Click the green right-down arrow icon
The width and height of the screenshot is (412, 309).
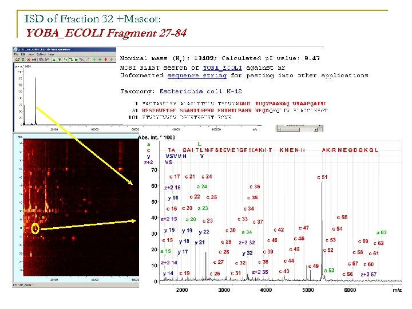pyautogui.click(x=71, y=60)
